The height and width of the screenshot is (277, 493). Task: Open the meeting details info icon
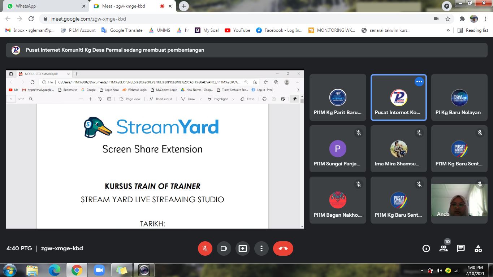426,248
